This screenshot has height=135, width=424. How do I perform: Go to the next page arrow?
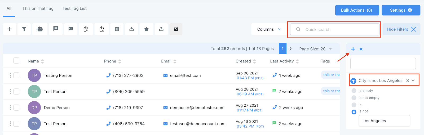coord(291,49)
